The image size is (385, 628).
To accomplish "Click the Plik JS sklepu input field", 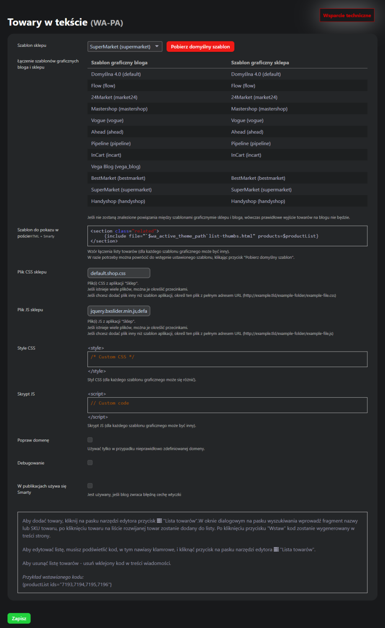I will pyautogui.click(x=119, y=311).
